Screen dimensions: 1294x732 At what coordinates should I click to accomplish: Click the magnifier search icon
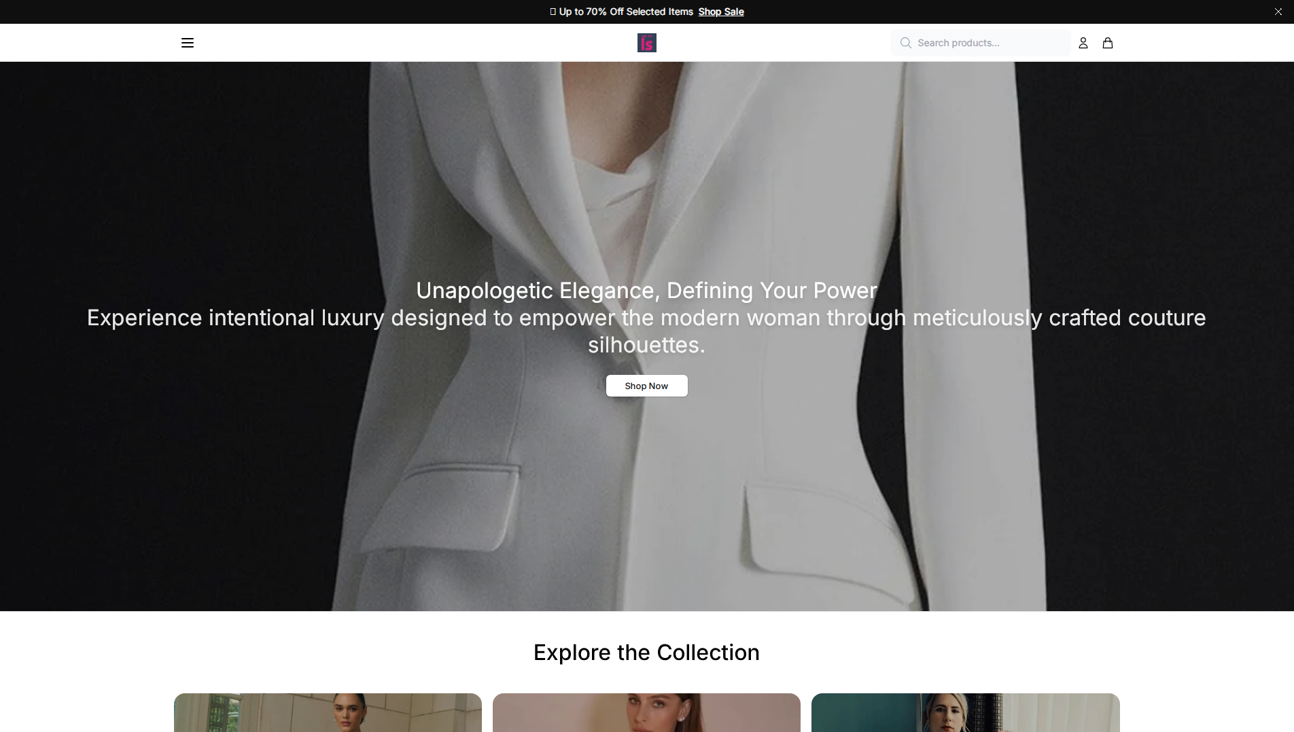(905, 43)
